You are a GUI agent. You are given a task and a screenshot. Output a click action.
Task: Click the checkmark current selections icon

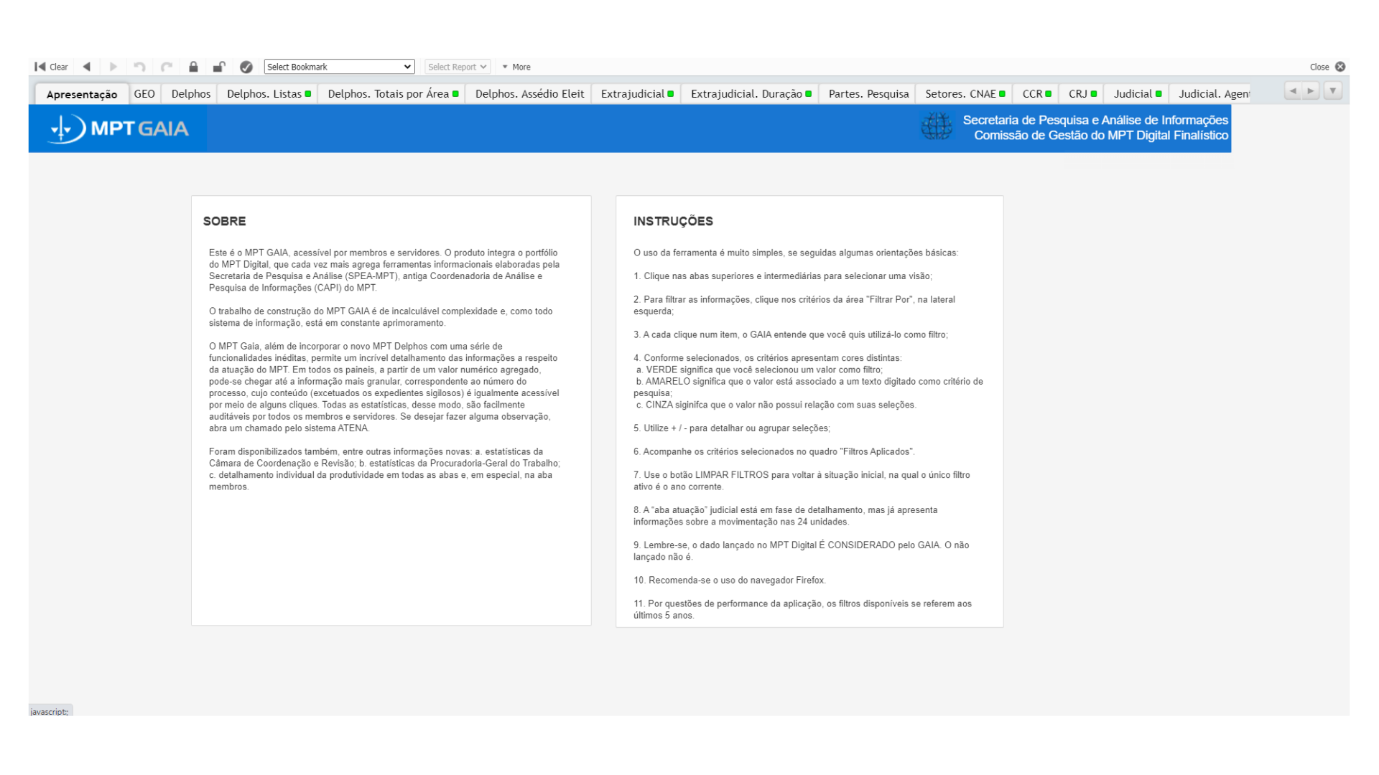[246, 67]
